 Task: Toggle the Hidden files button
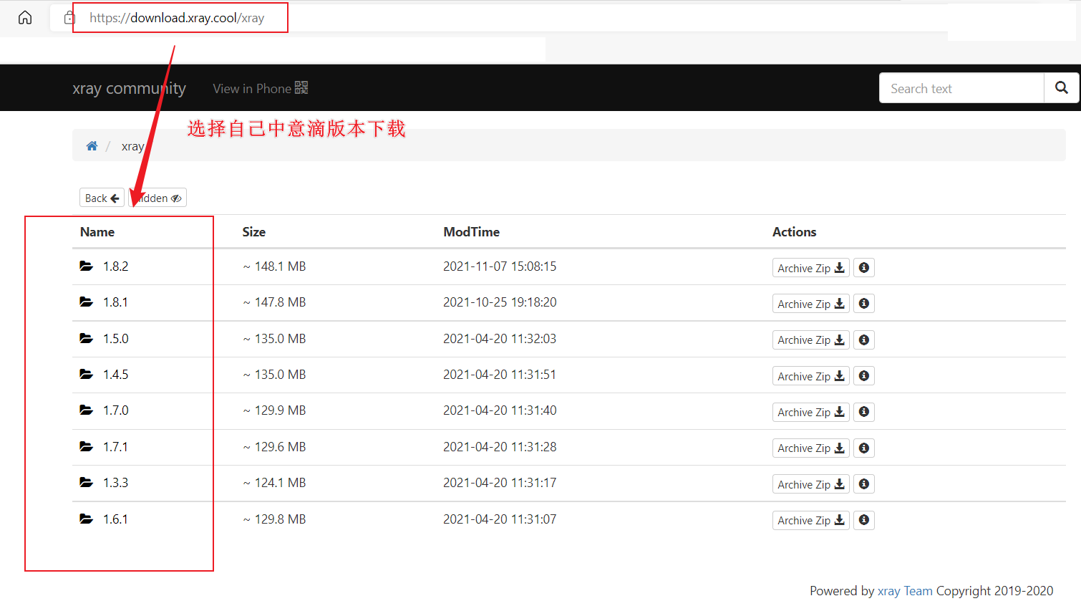coord(157,198)
